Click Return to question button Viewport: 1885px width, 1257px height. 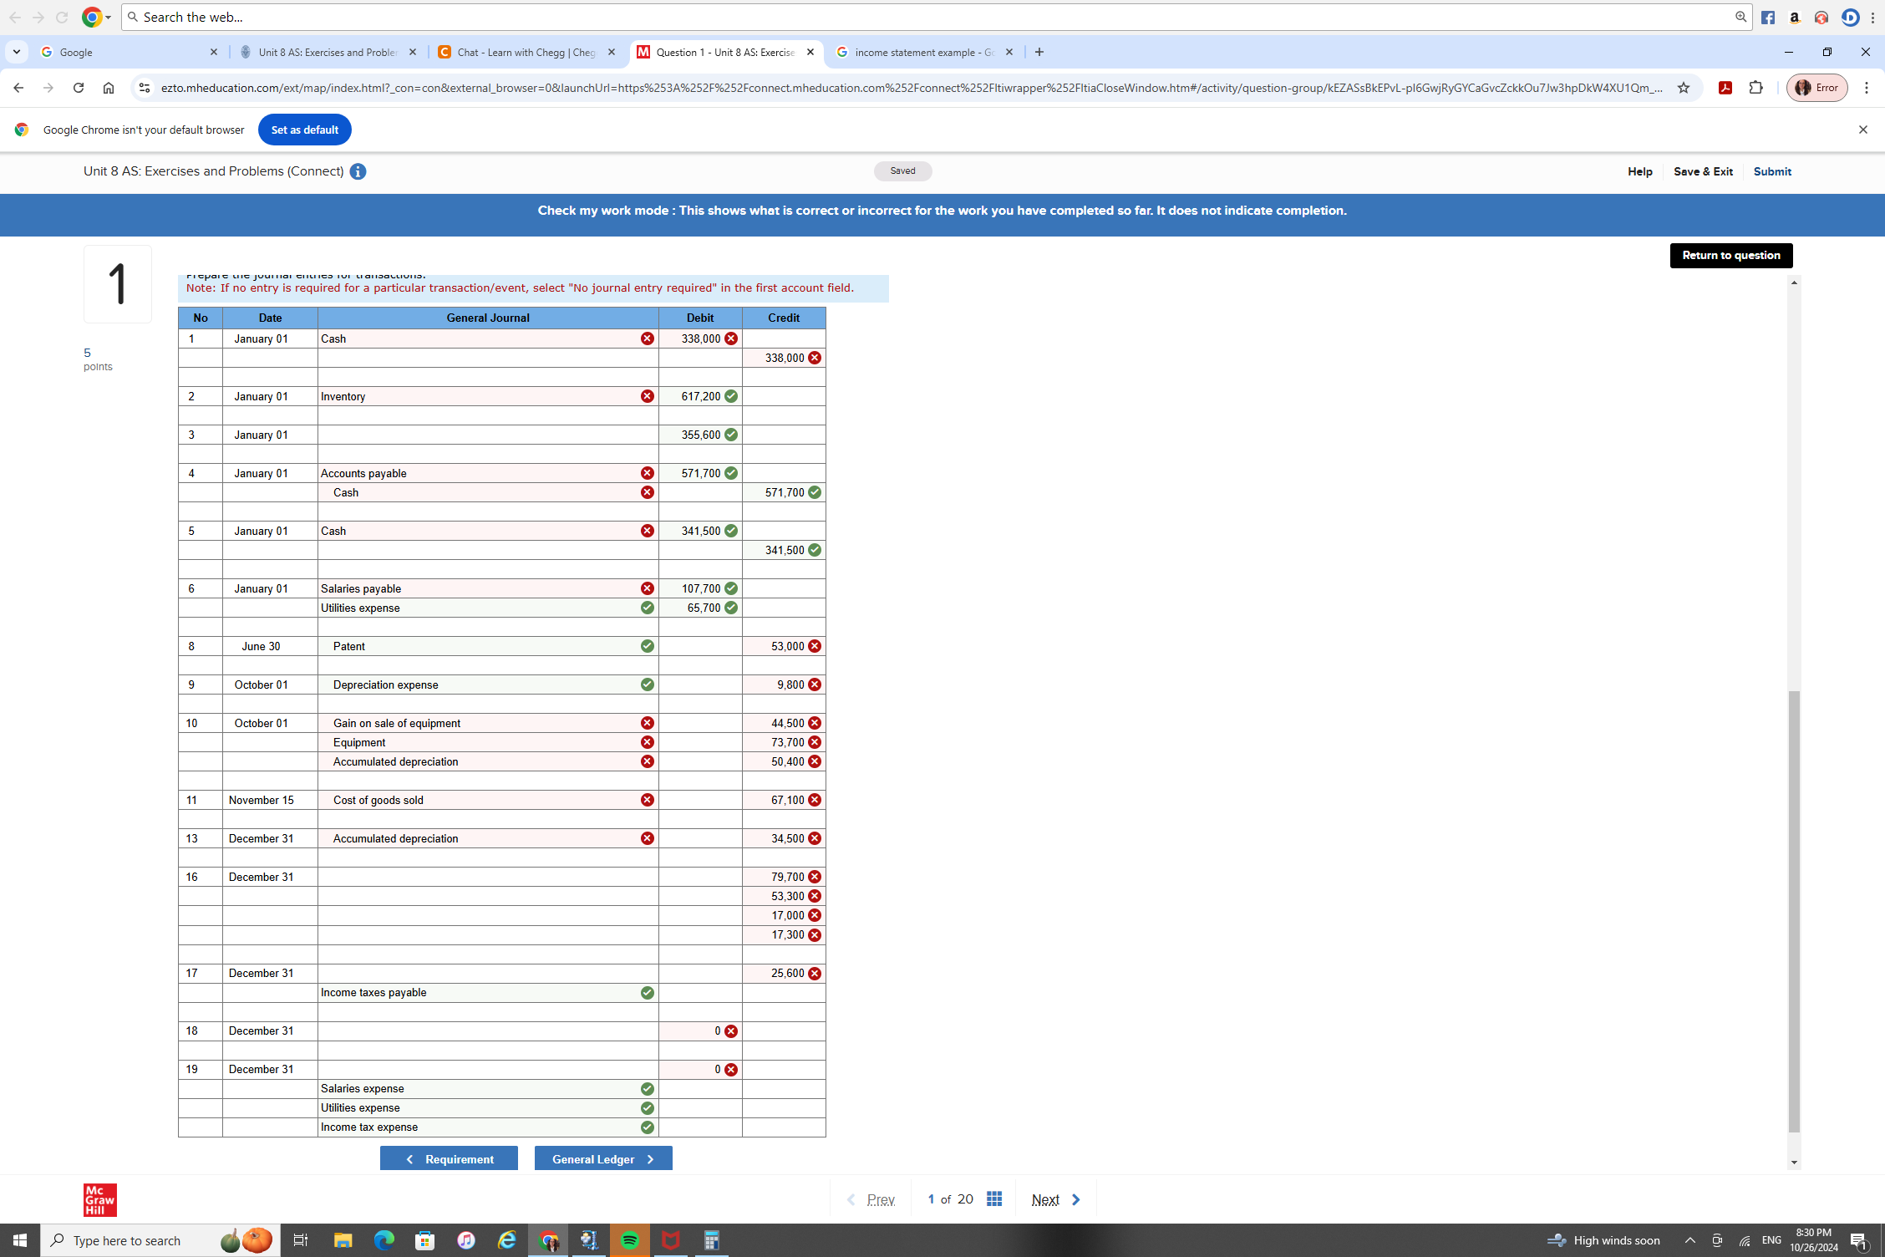[x=1730, y=256]
